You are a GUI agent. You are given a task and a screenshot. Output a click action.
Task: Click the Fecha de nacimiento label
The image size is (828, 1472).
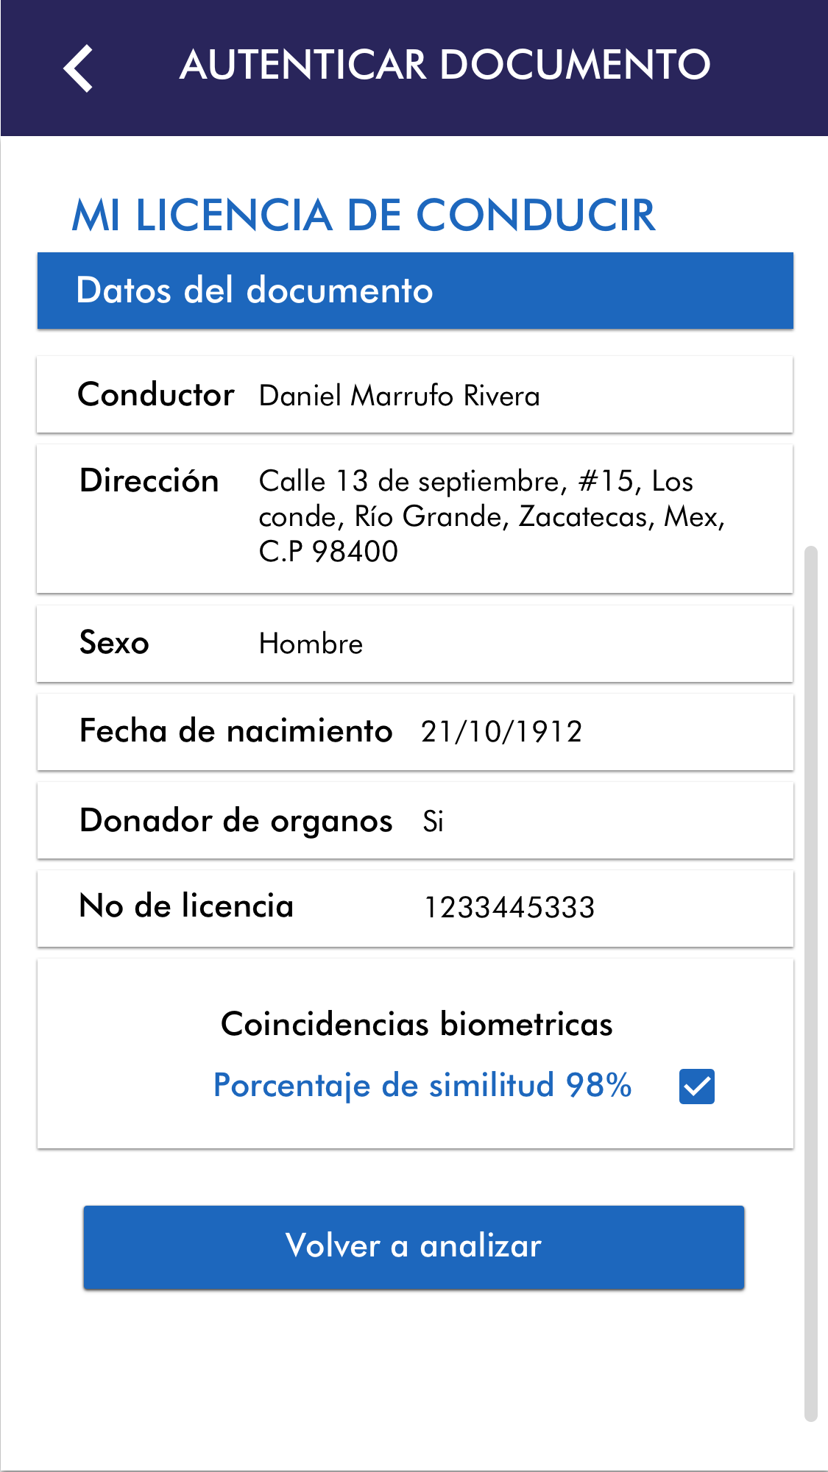(236, 731)
